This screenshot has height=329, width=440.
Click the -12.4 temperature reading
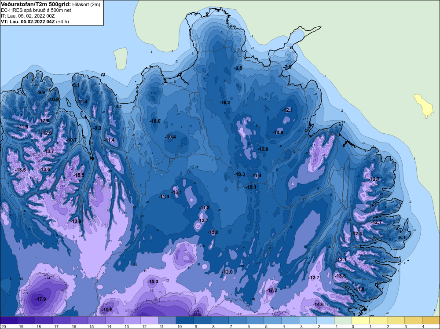(x=357, y=234)
